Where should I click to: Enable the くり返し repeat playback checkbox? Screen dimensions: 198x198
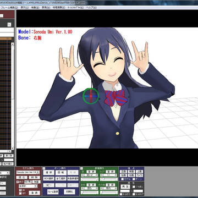pos(134,187)
